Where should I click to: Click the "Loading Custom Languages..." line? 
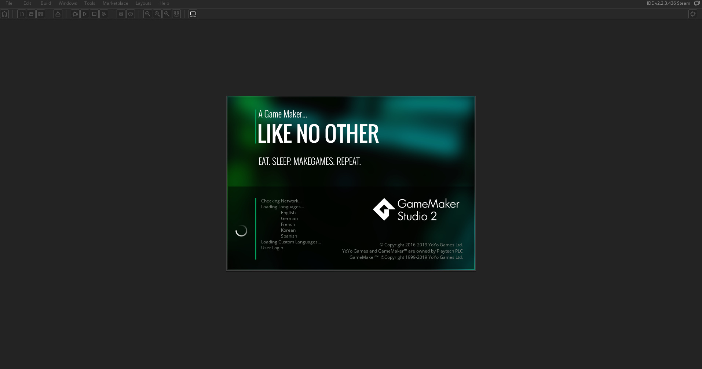point(291,242)
